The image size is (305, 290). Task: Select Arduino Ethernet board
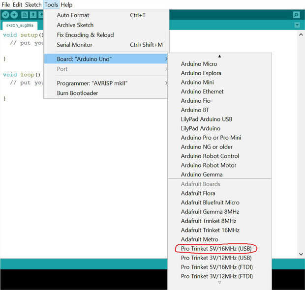[x=219, y=91]
